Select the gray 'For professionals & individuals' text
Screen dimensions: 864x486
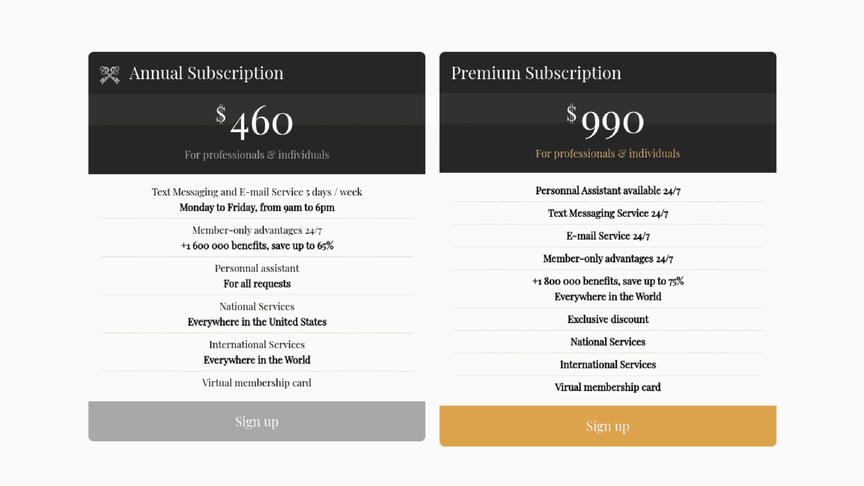pos(256,155)
